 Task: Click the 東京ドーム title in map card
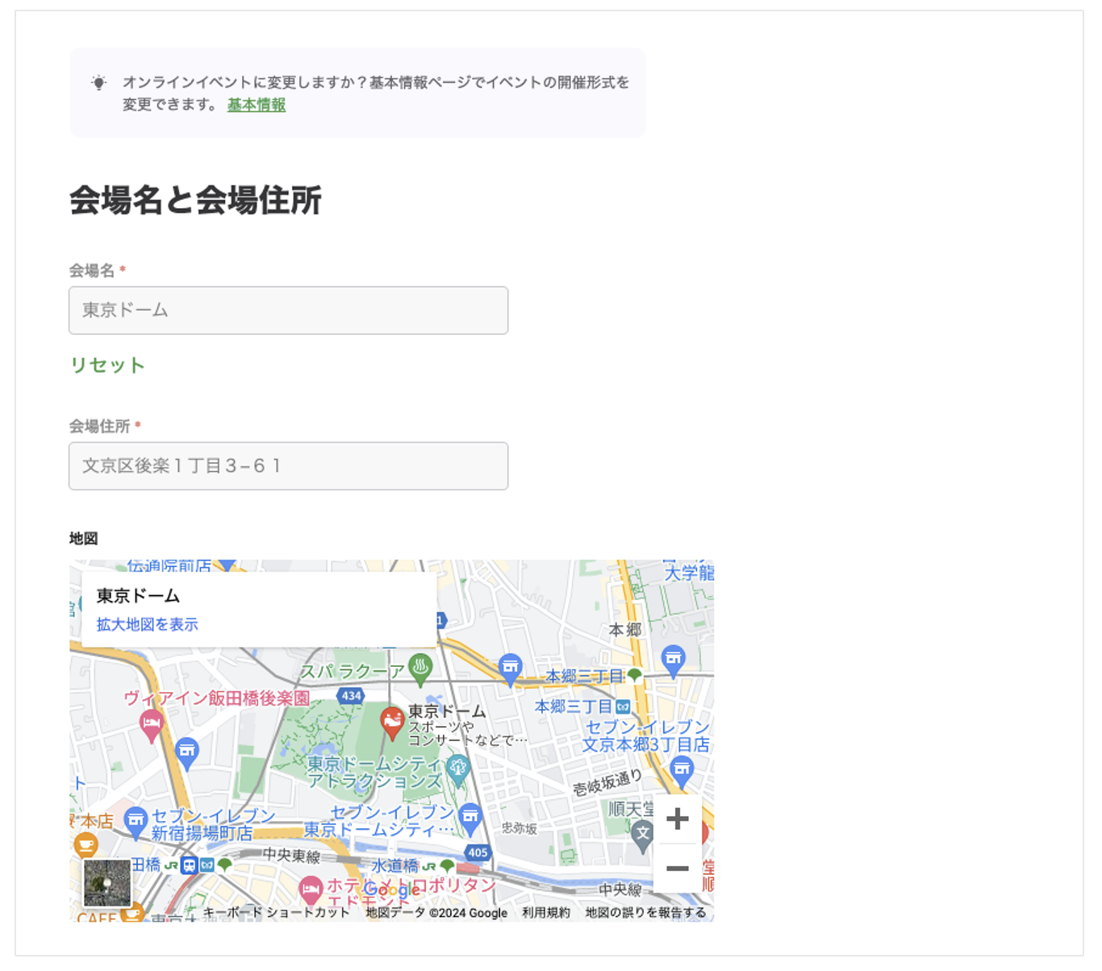(x=138, y=596)
